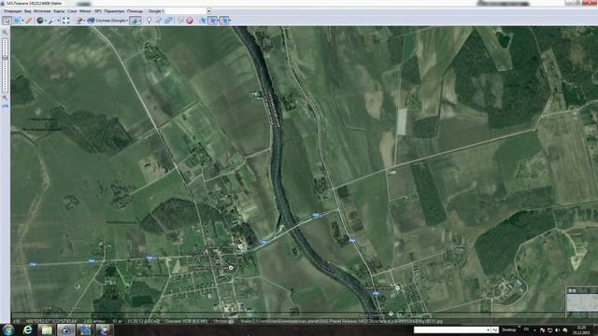Click the zoom in magnifier
This screenshot has height=336, width=598.
5,33
